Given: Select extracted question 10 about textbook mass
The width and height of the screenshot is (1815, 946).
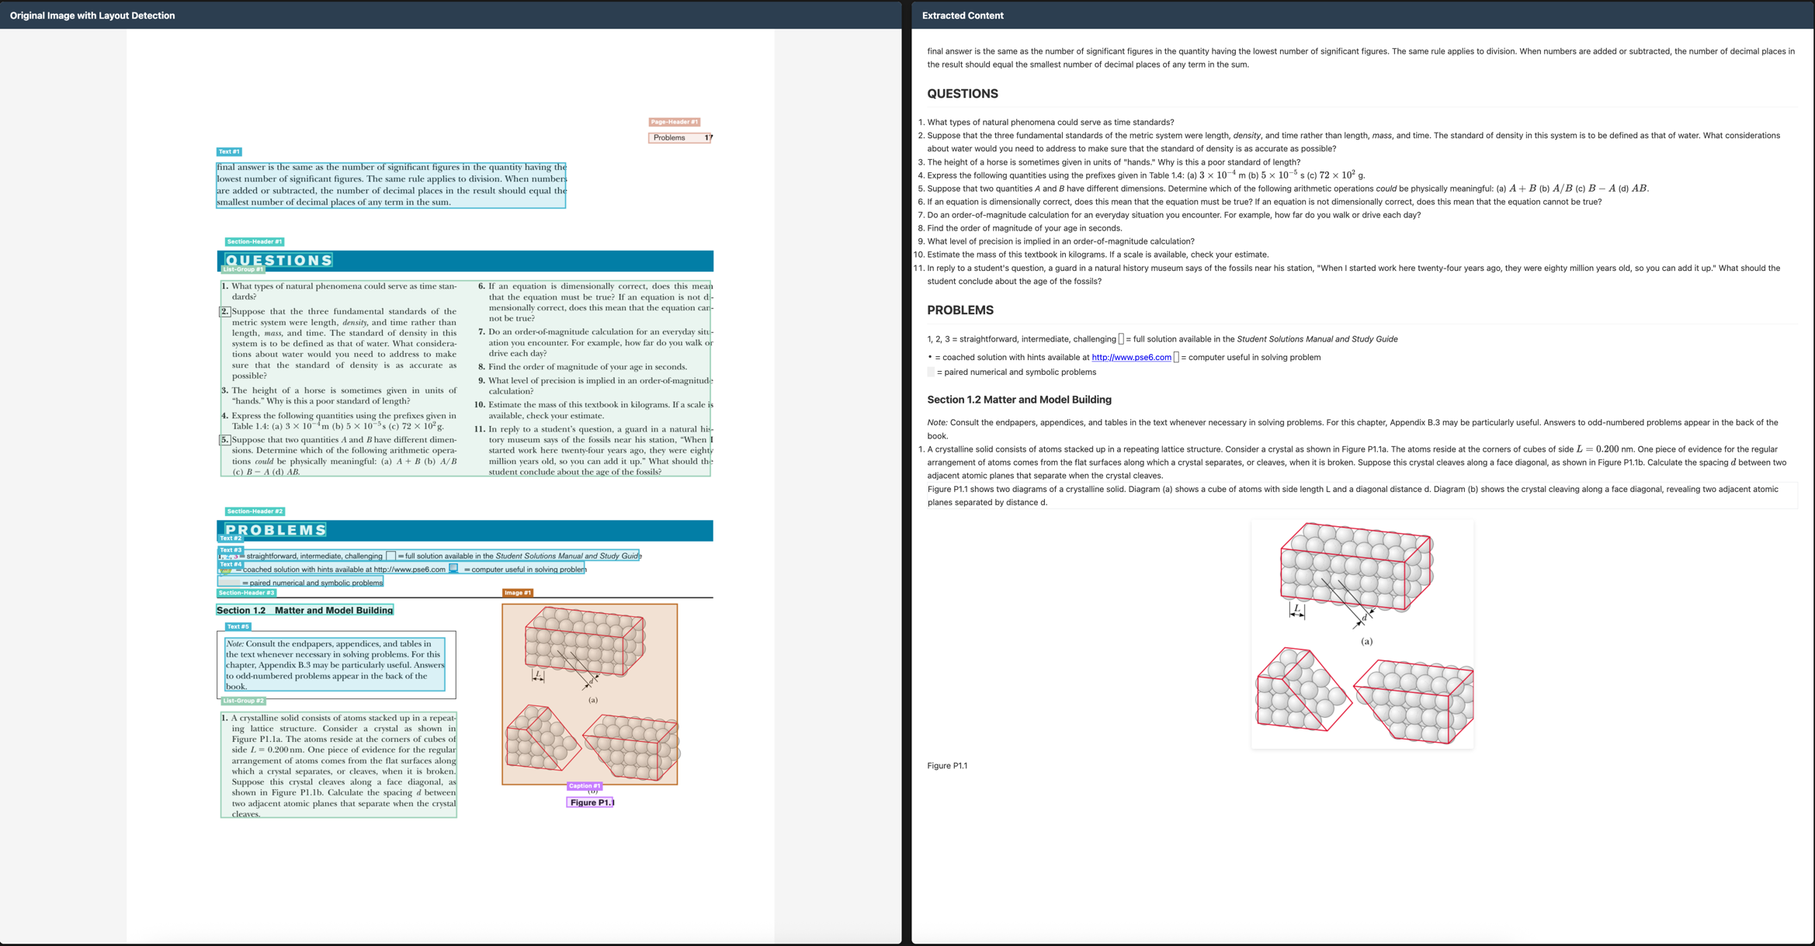Looking at the screenshot, I should tap(1098, 255).
